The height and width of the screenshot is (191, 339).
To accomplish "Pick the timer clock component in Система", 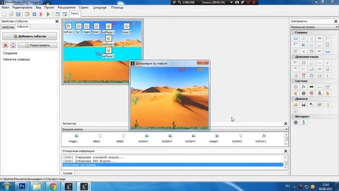I will coord(296,87).
